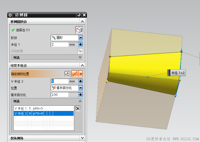Click the 添加新集 add set icon
The height and width of the screenshot is (142, 200).
pos(80,51)
